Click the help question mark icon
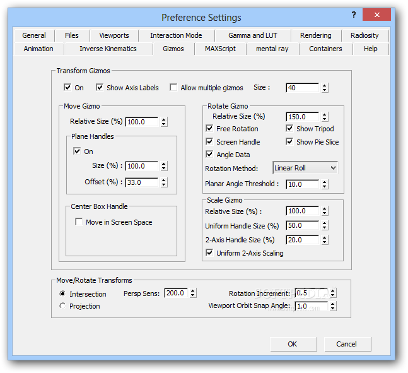This screenshot has height=373, width=408. tap(353, 15)
